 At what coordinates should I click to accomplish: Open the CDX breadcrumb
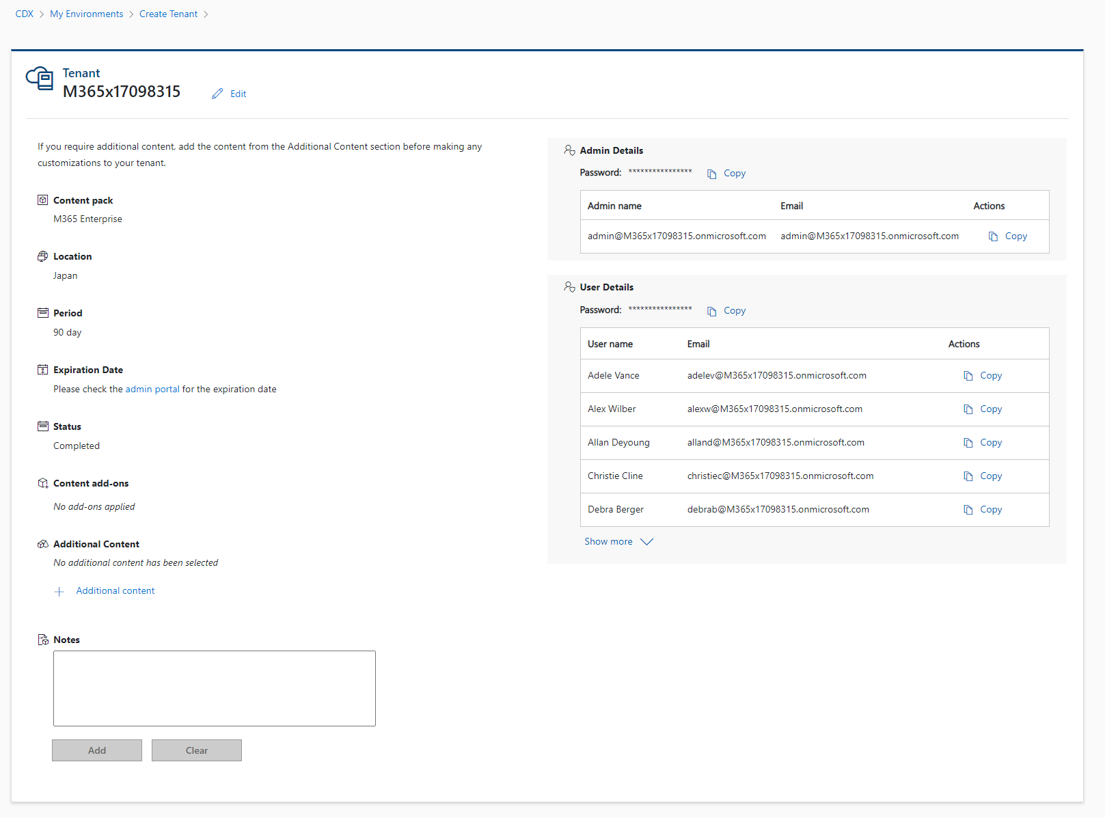pos(25,14)
